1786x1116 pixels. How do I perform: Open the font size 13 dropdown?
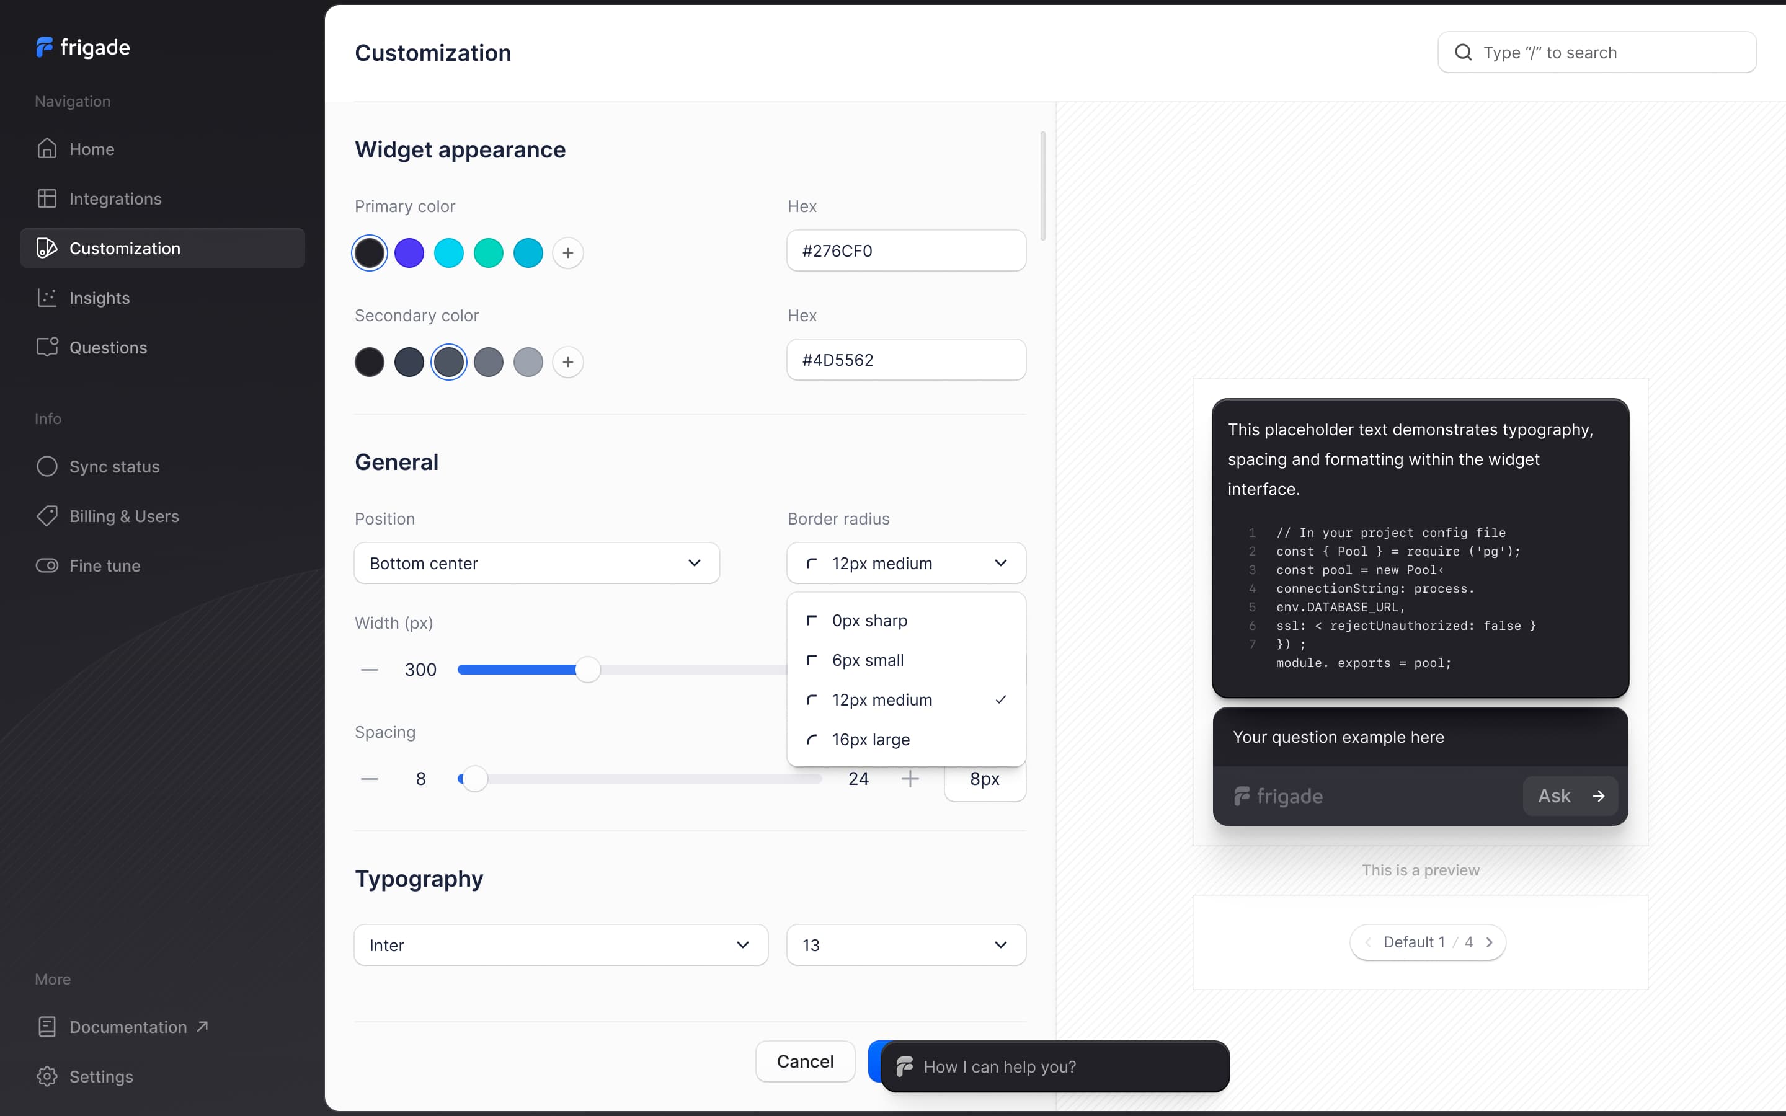tap(905, 945)
